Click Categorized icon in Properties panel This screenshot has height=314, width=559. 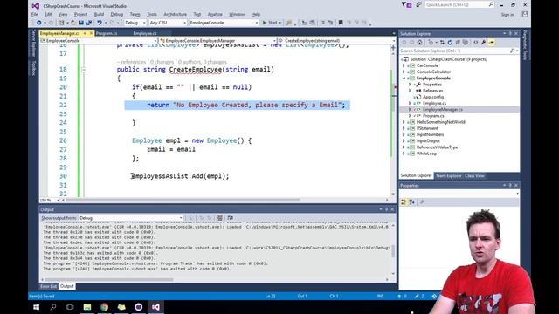[x=404, y=202]
